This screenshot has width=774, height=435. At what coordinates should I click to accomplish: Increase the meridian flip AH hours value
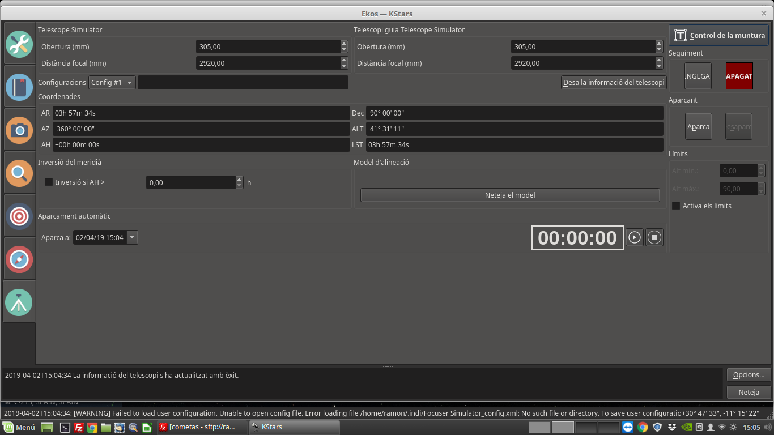(x=239, y=179)
